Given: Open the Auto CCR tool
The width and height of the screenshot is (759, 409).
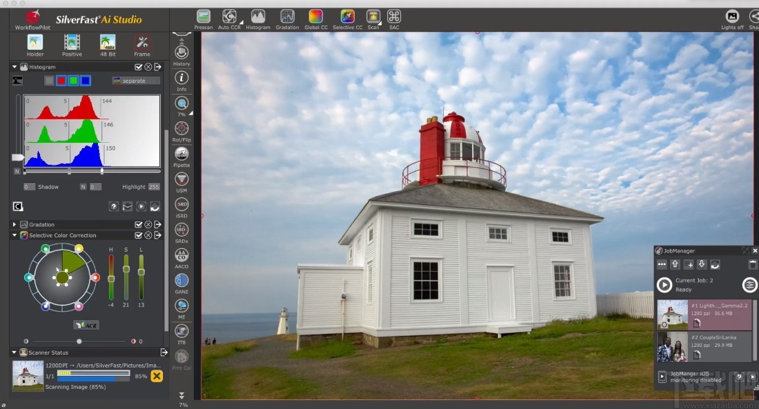Looking at the screenshot, I should click(229, 17).
